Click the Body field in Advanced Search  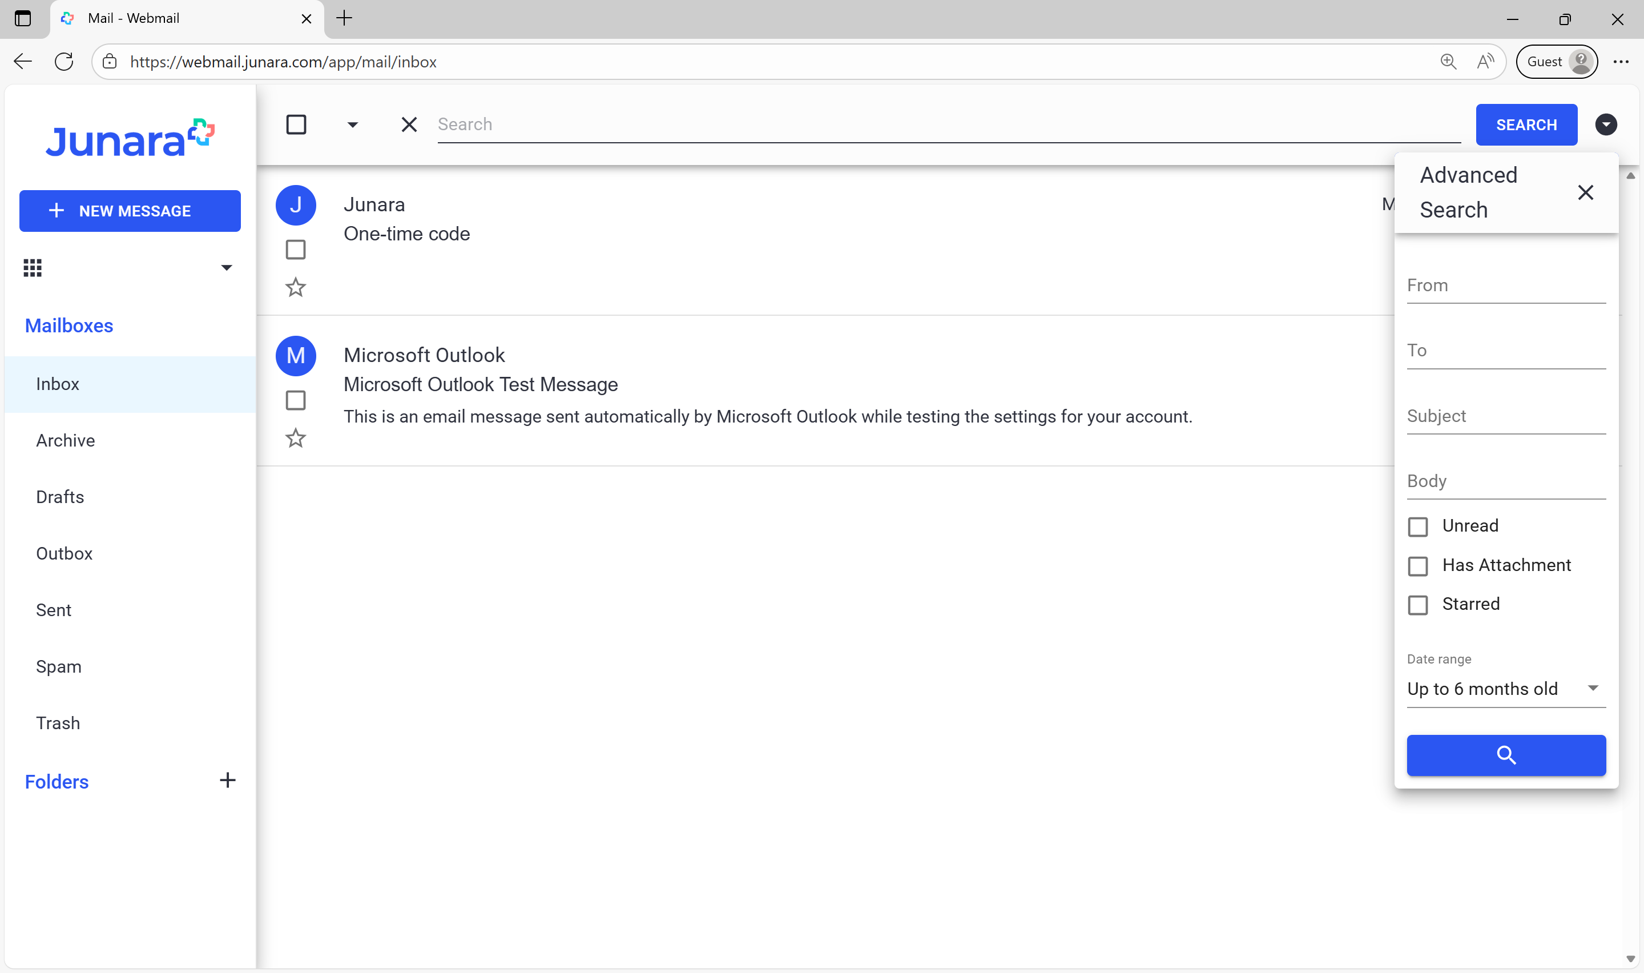pos(1506,481)
